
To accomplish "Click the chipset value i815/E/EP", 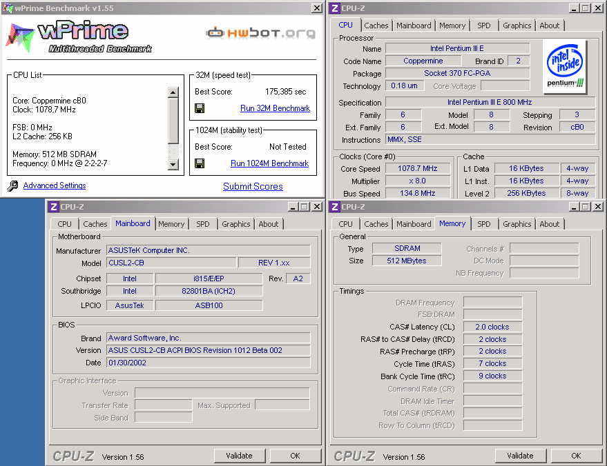I will 209,278.
